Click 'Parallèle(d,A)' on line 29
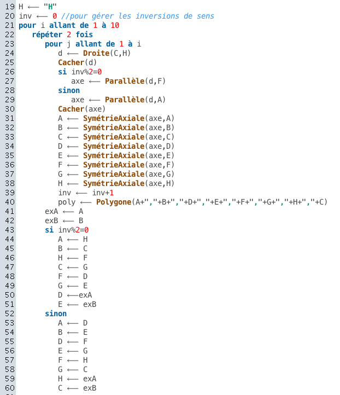The height and width of the screenshot is (395, 340). pyautogui.click(x=135, y=100)
